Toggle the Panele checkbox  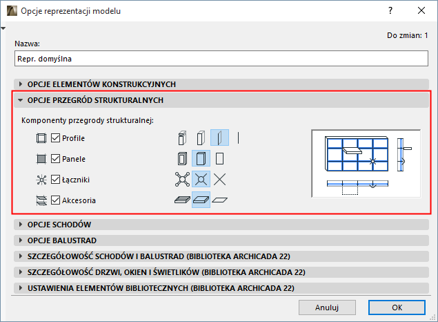click(x=55, y=159)
